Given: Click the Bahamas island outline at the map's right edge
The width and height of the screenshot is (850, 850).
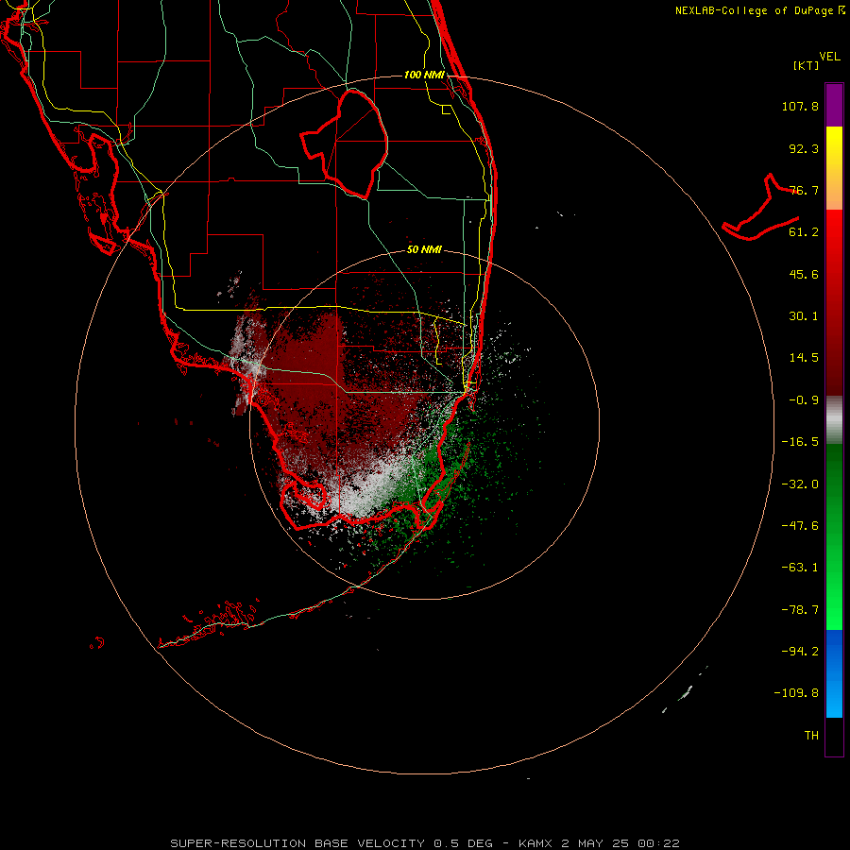Looking at the screenshot, I should coord(761,209).
